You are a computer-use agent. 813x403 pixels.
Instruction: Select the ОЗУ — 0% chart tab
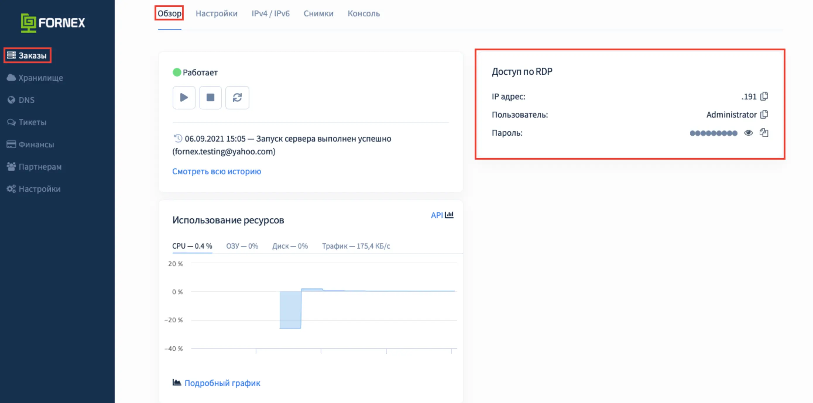[242, 246]
